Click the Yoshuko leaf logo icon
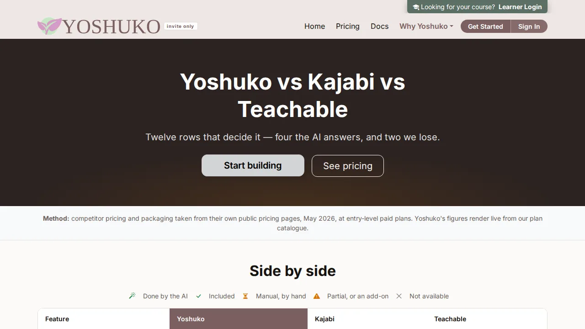Viewport: 585px width, 329px height. click(49, 26)
